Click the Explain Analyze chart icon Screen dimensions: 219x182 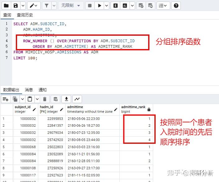tap(125, 6)
